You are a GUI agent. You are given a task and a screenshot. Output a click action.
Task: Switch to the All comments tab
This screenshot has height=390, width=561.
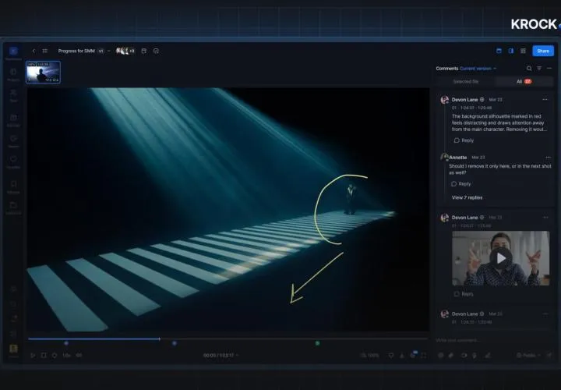[x=524, y=82]
